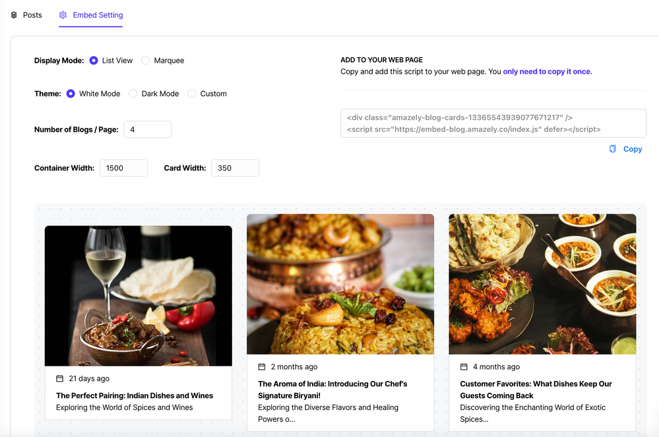Click calendar icon beside 2 months ago
659x437 pixels.
coord(262,366)
